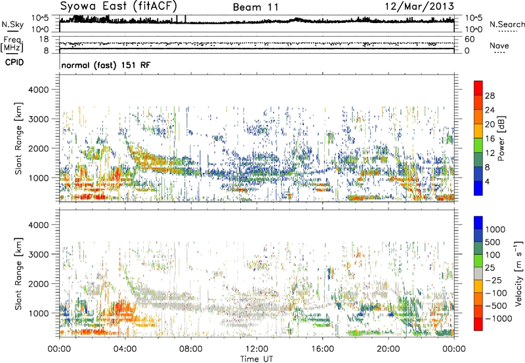Click the '08:00' time tick label
Image resolution: width=525 pixels, height=363 pixels.
pyautogui.click(x=191, y=349)
